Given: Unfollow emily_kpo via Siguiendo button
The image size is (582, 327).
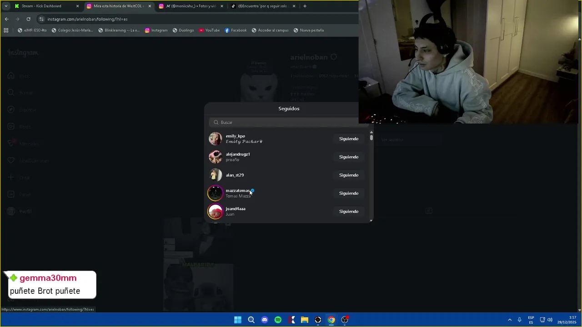Looking at the screenshot, I should click(x=349, y=139).
